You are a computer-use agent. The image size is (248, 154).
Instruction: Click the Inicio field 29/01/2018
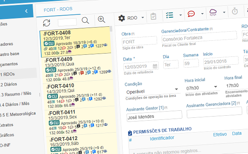coord(221,61)
